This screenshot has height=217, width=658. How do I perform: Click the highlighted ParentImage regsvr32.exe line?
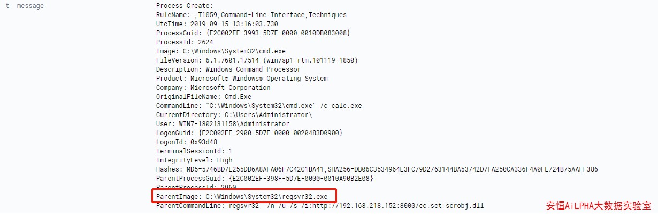[243, 197]
